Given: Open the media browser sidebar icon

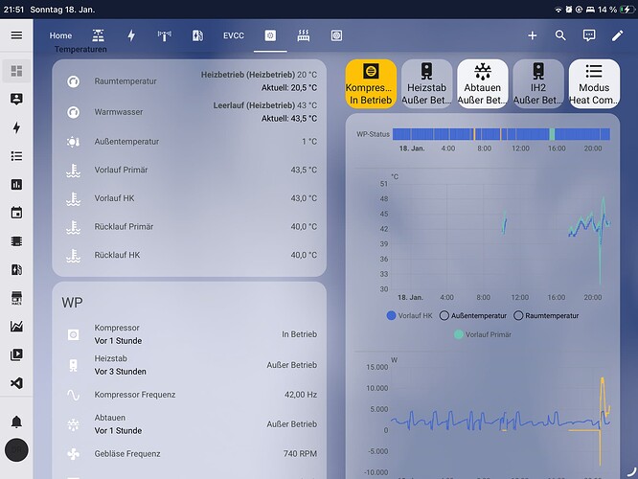Looking at the screenshot, I should [16, 354].
